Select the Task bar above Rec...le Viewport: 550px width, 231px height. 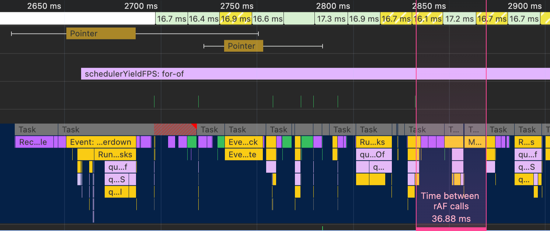(36, 130)
